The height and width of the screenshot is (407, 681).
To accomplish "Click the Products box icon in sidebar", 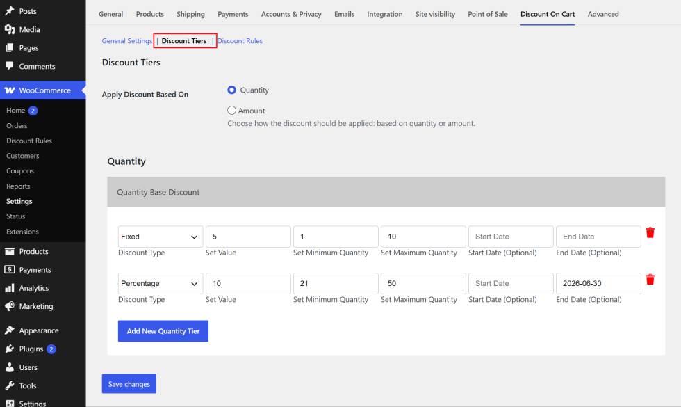I will tap(10, 251).
